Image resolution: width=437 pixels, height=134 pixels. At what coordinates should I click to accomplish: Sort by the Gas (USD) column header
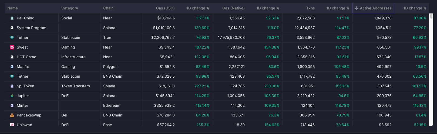click(x=165, y=8)
